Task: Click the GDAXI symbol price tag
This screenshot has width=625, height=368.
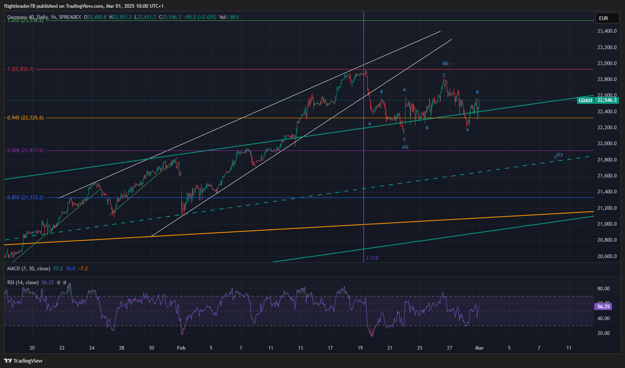Action: pyautogui.click(x=586, y=100)
